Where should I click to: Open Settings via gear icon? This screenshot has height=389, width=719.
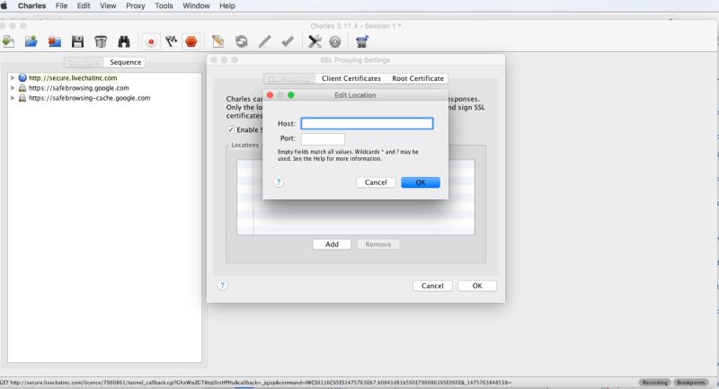tap(335, 41)
